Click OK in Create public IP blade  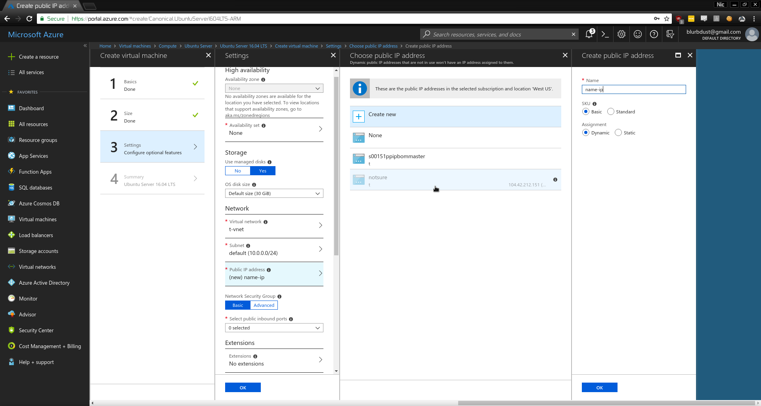point(600,387)
